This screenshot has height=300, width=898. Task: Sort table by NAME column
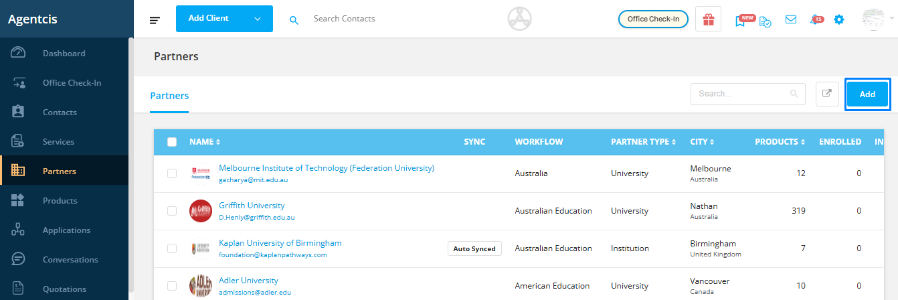(x=205, y=142)
